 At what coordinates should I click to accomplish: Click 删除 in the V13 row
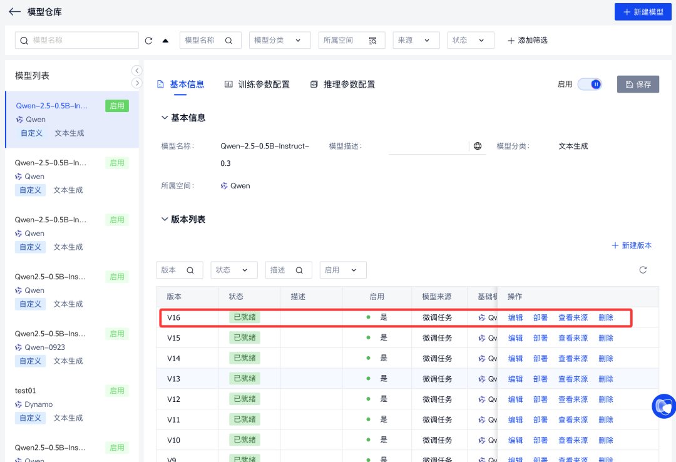coord(606,379)
